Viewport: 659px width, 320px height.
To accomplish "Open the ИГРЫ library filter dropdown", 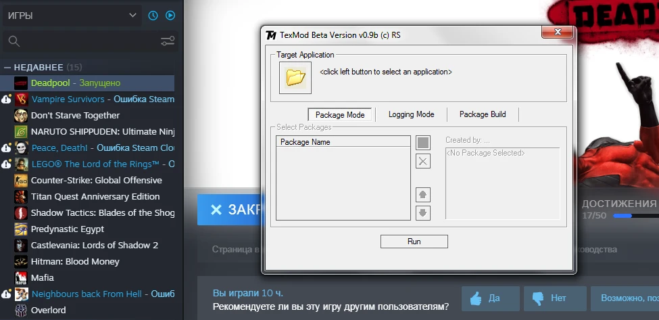I will pos(72,16).
